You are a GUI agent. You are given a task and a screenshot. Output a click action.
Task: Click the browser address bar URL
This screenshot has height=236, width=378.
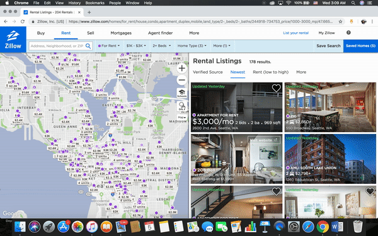tap(200, 21)
